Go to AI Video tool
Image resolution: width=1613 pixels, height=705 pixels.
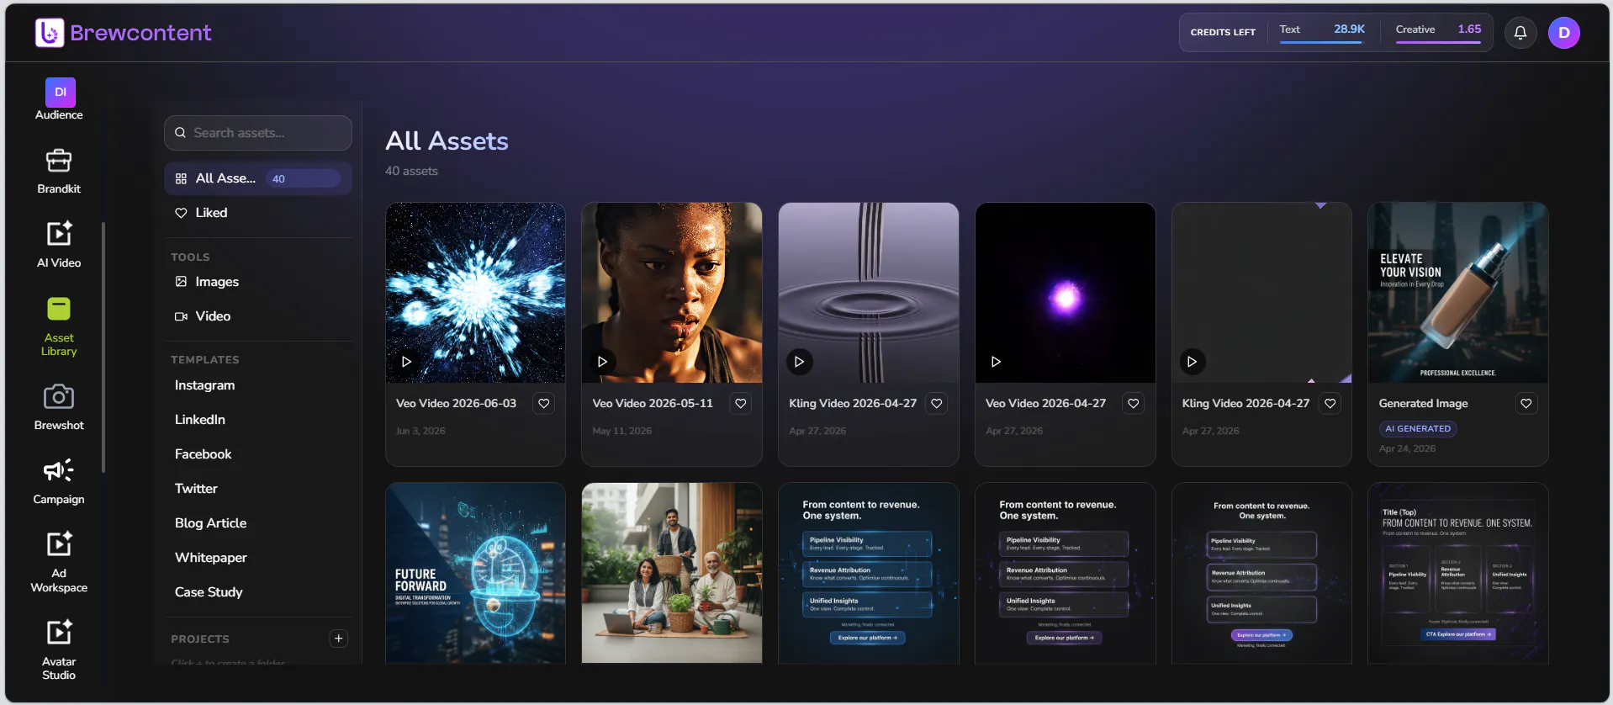[x=59, y=245]
